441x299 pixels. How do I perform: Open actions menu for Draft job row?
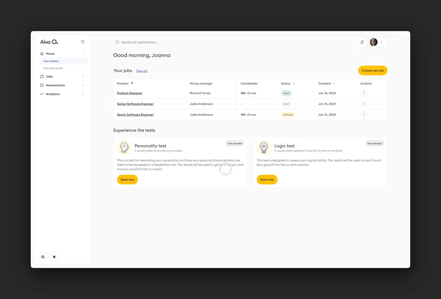pyautogui.click(x=364, y=104)
